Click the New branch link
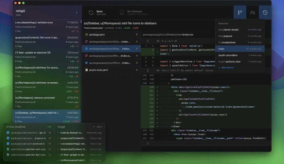 (x=228, y=67)
